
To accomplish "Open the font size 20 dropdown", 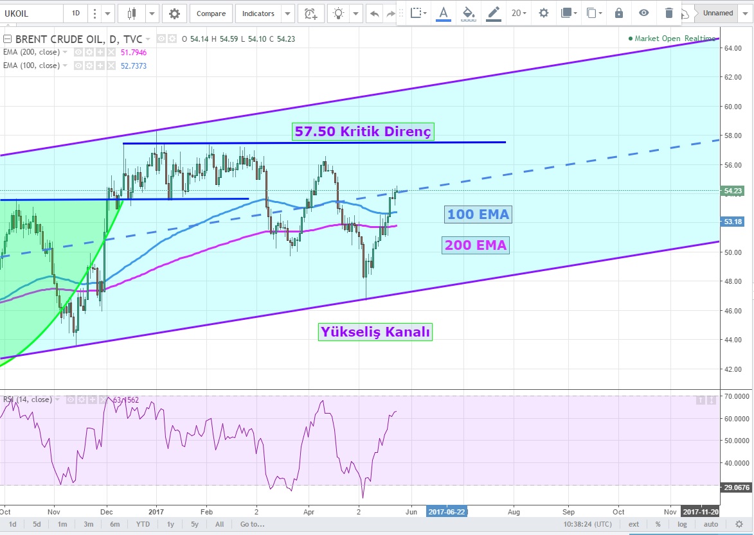I will [x=519, y=13].
